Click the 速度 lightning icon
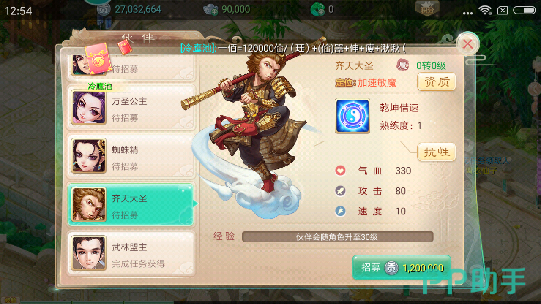The image size is (541, 304). pyautogui.click(x=340, y=211)
